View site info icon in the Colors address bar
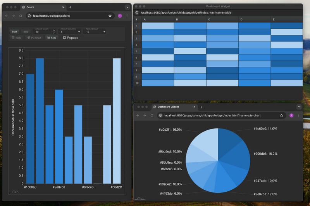The image size is (310, 206). (x=29, y=16)
